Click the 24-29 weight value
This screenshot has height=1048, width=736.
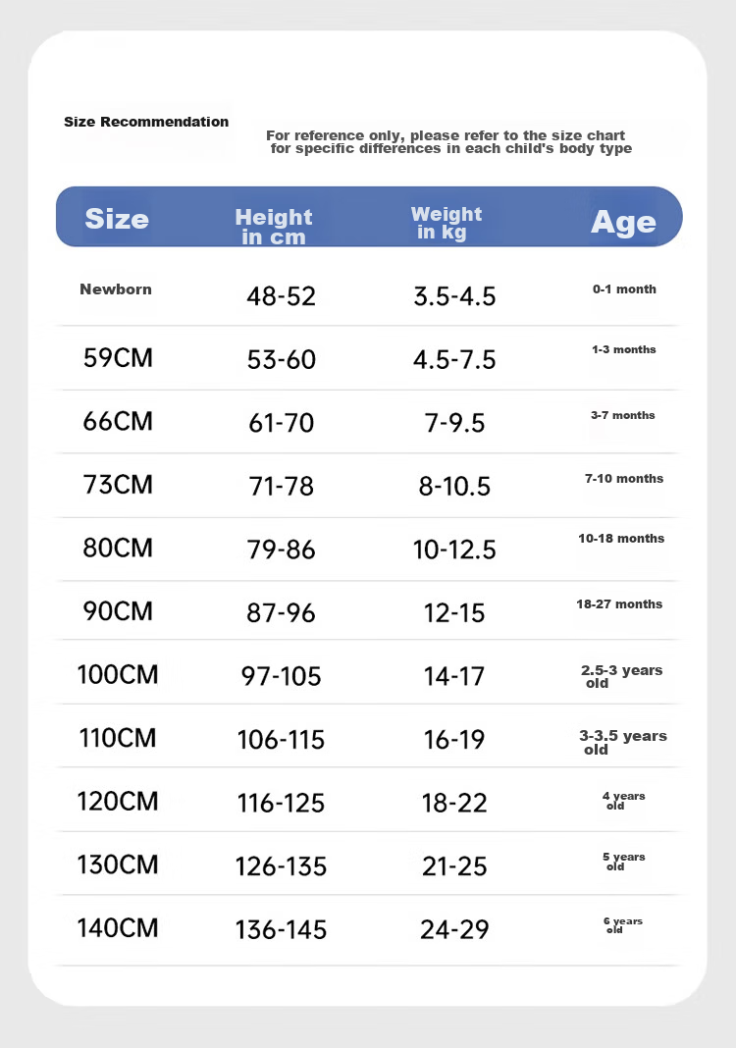[x=454, y=929]
